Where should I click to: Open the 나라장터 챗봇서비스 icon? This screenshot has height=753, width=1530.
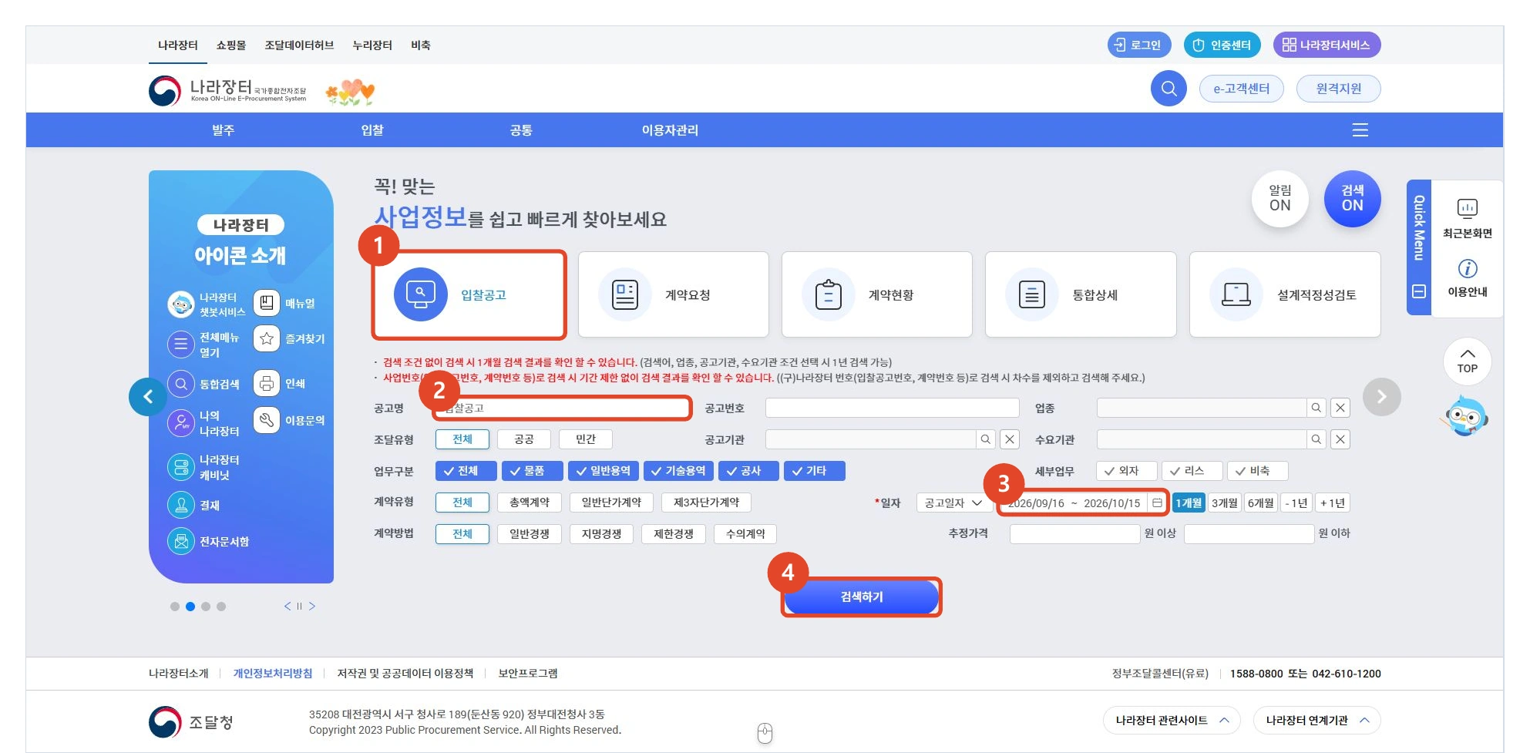tap(181, 304)
